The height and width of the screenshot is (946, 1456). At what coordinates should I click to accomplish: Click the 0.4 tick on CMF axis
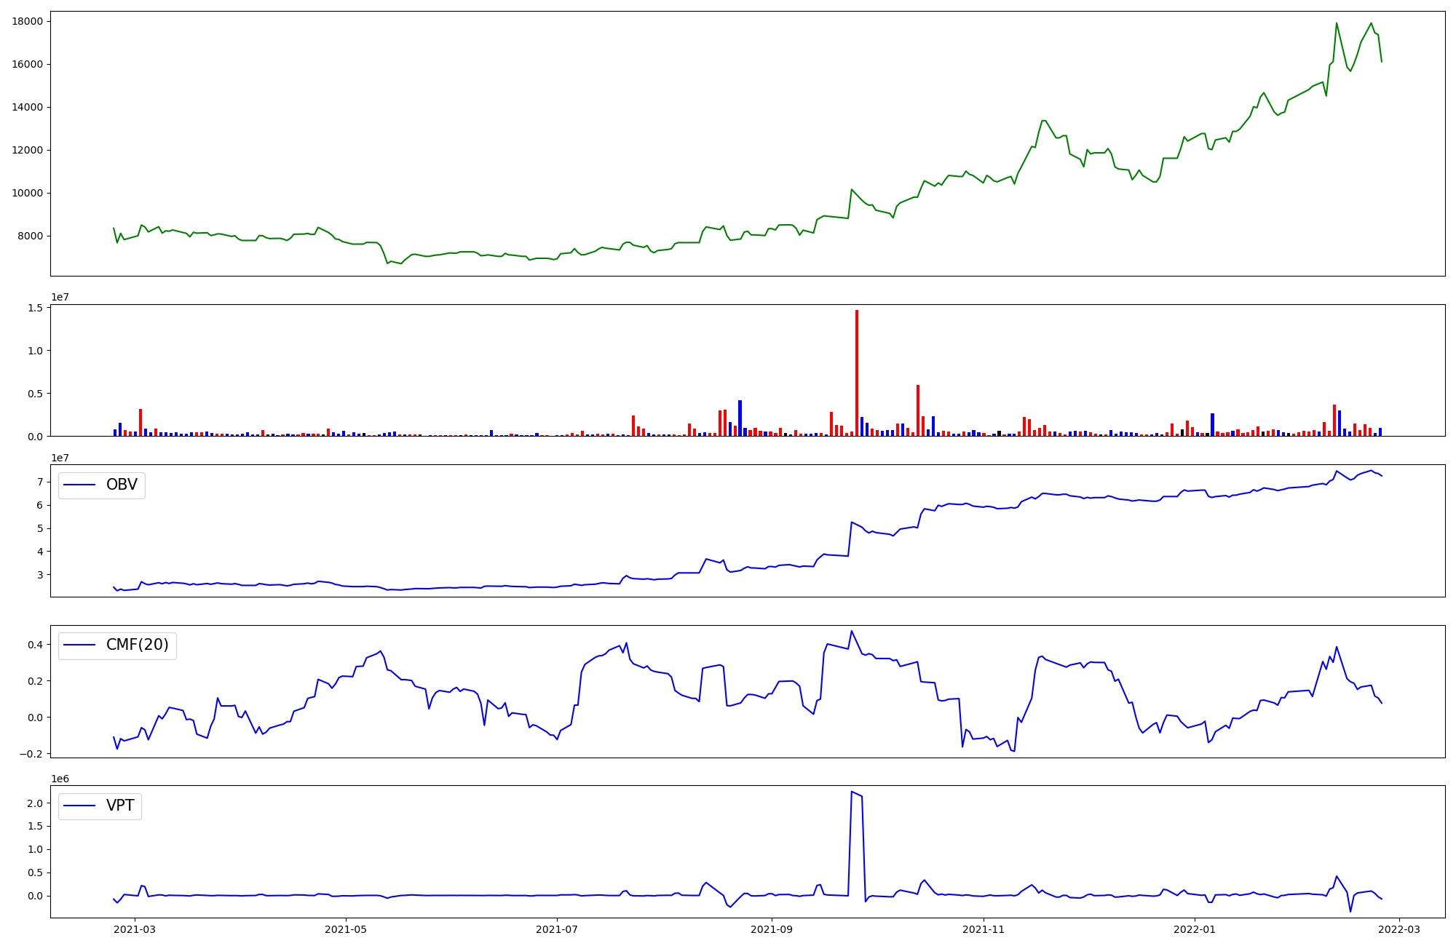click(x=34, y=645)
